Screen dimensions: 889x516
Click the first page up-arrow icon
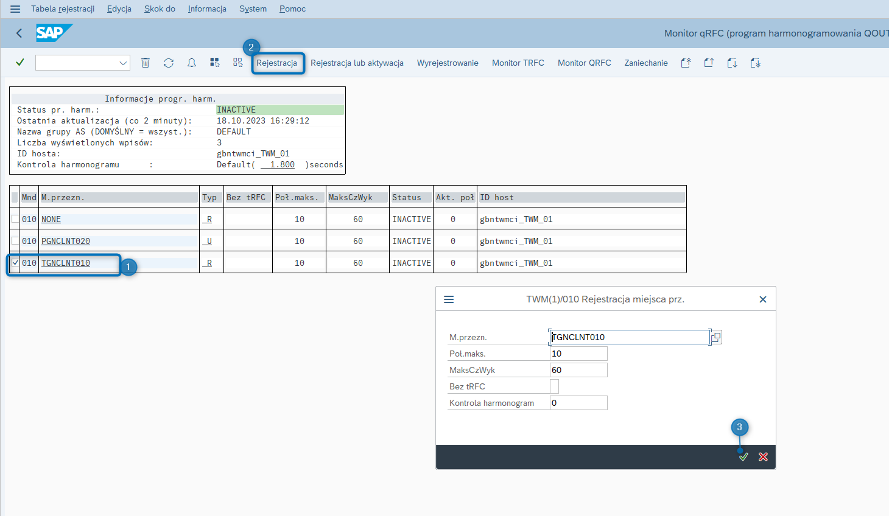click(x=686, y=63)
